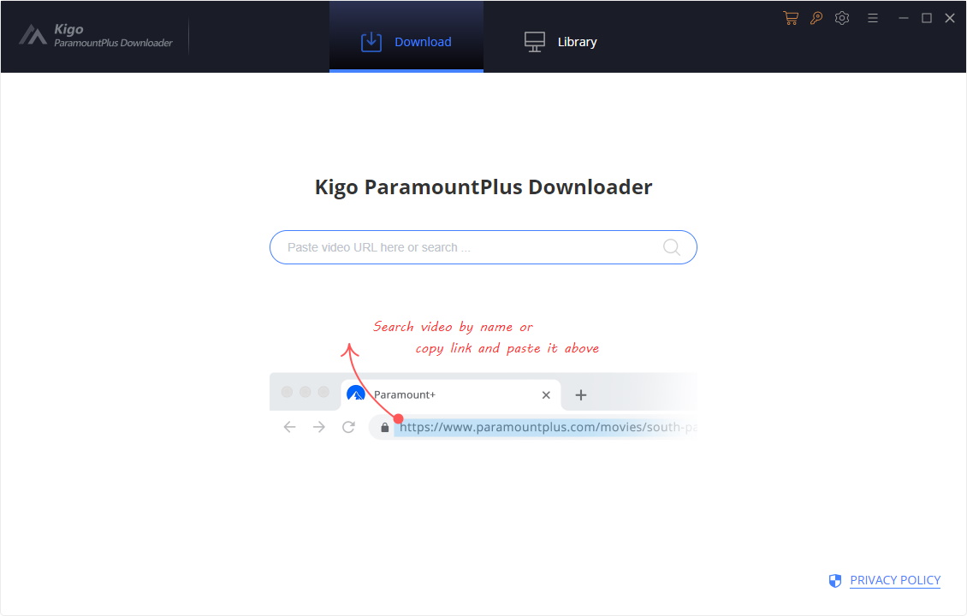The width and height of the screenshot is (967, 616).
Task: Open the Library tab
Action: pos(560,42)
